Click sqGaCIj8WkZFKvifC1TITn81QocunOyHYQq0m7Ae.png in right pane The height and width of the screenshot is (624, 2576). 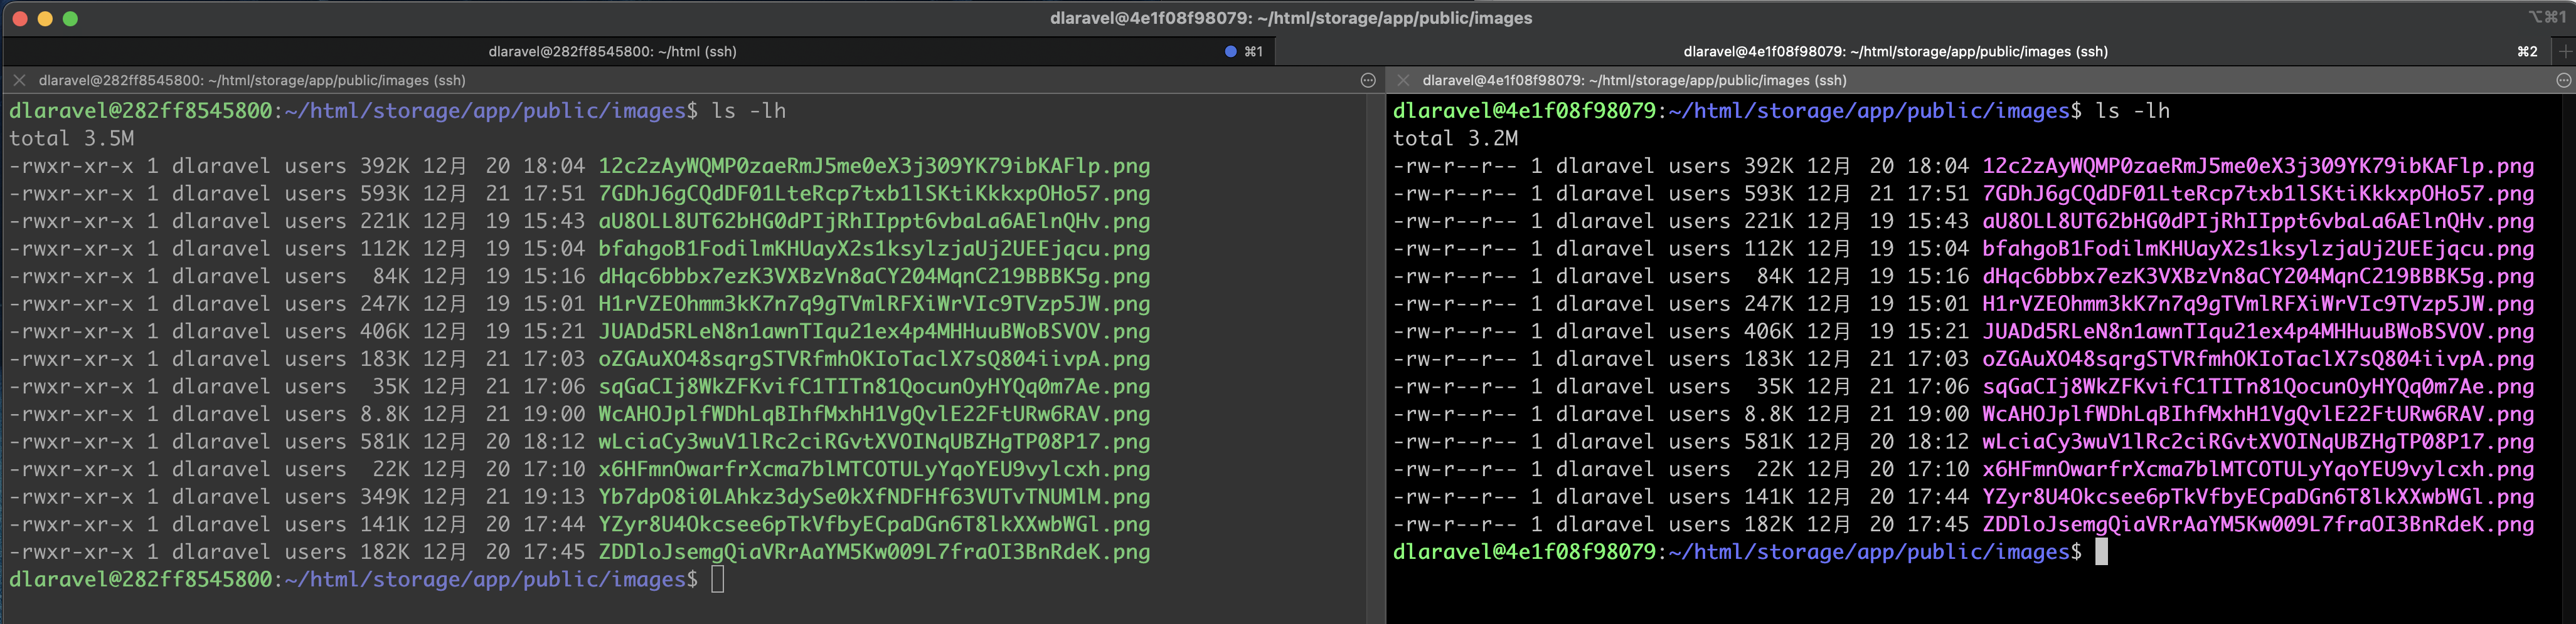[2258, 387]
